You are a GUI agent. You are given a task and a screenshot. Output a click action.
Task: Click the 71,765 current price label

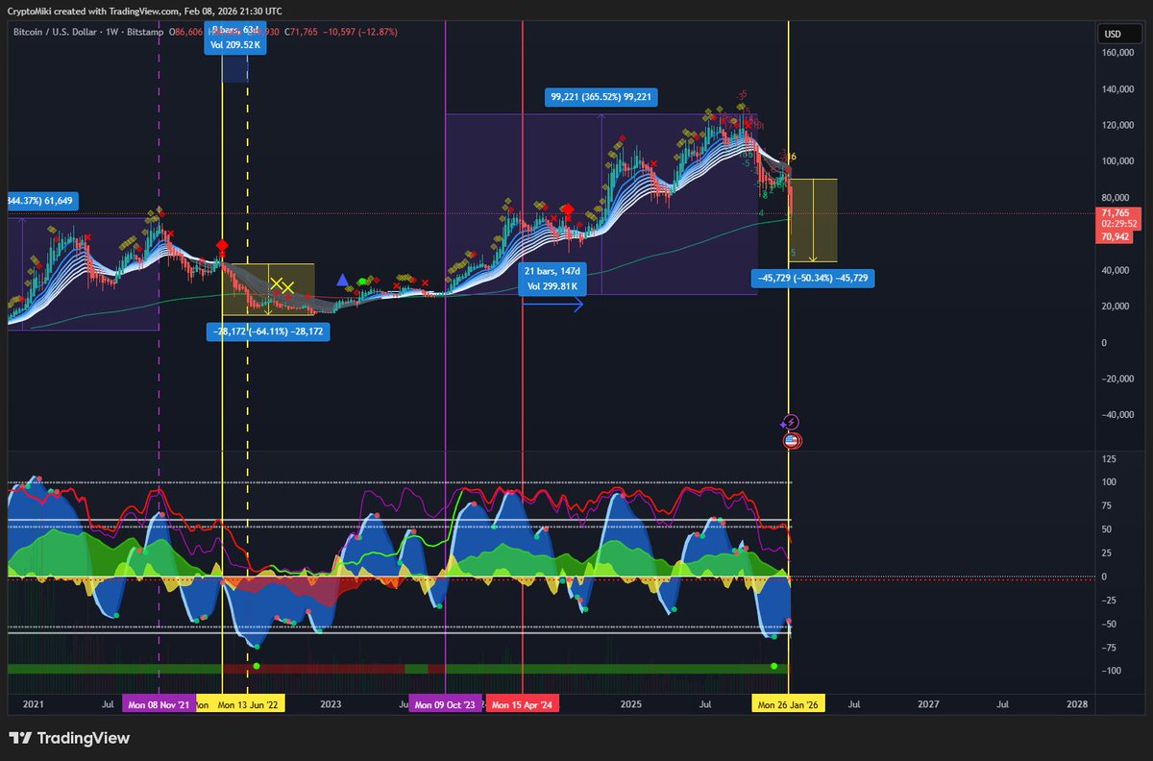(1116, 212)
